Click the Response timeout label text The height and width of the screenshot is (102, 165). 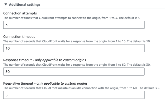[x=18, y=60]
